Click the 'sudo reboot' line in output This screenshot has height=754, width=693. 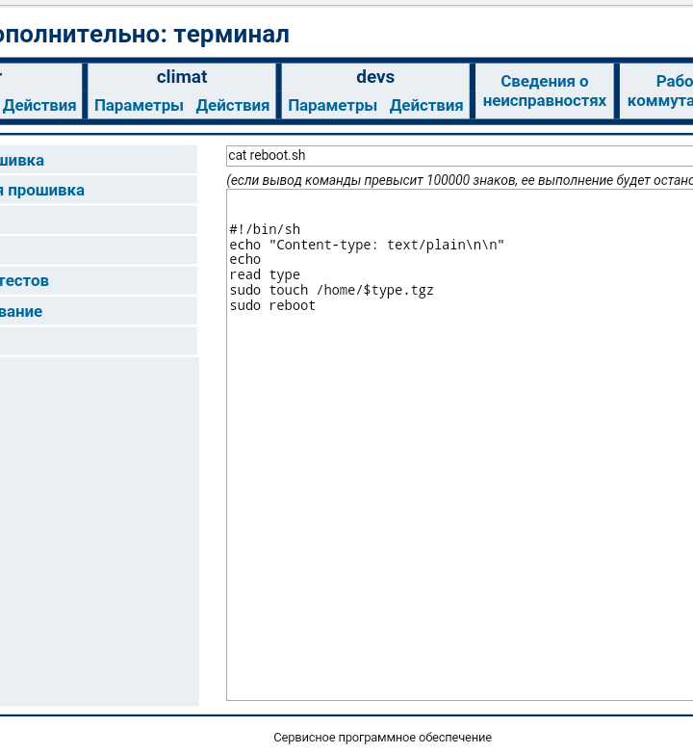click(272, 305)
